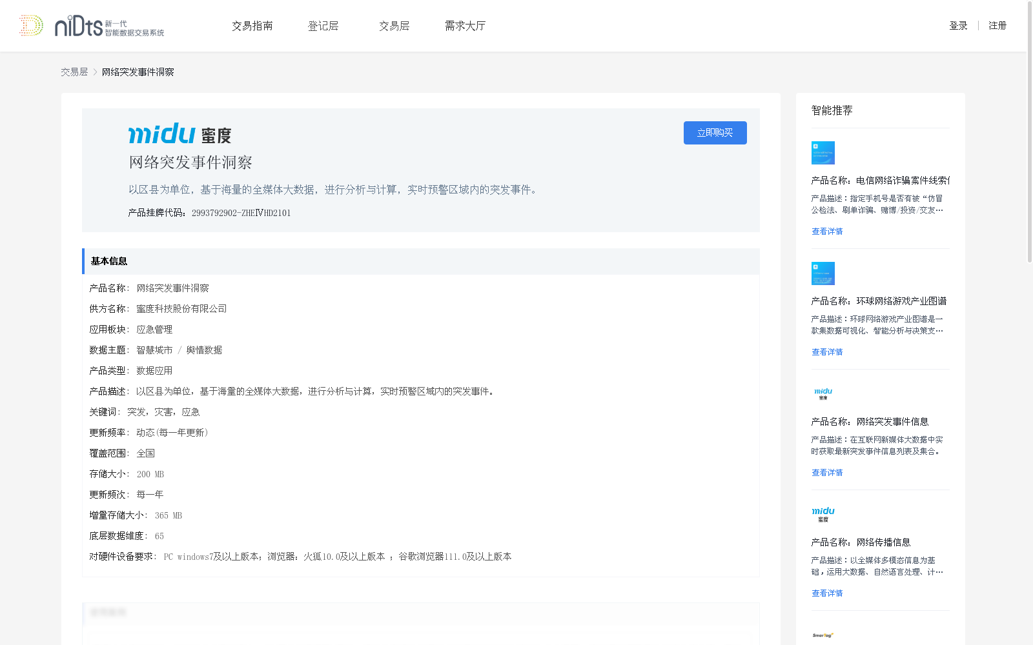Screen dimensions: 1033x645
Task: Click incremental storage value 365 MB
Action: pos(169,515)
